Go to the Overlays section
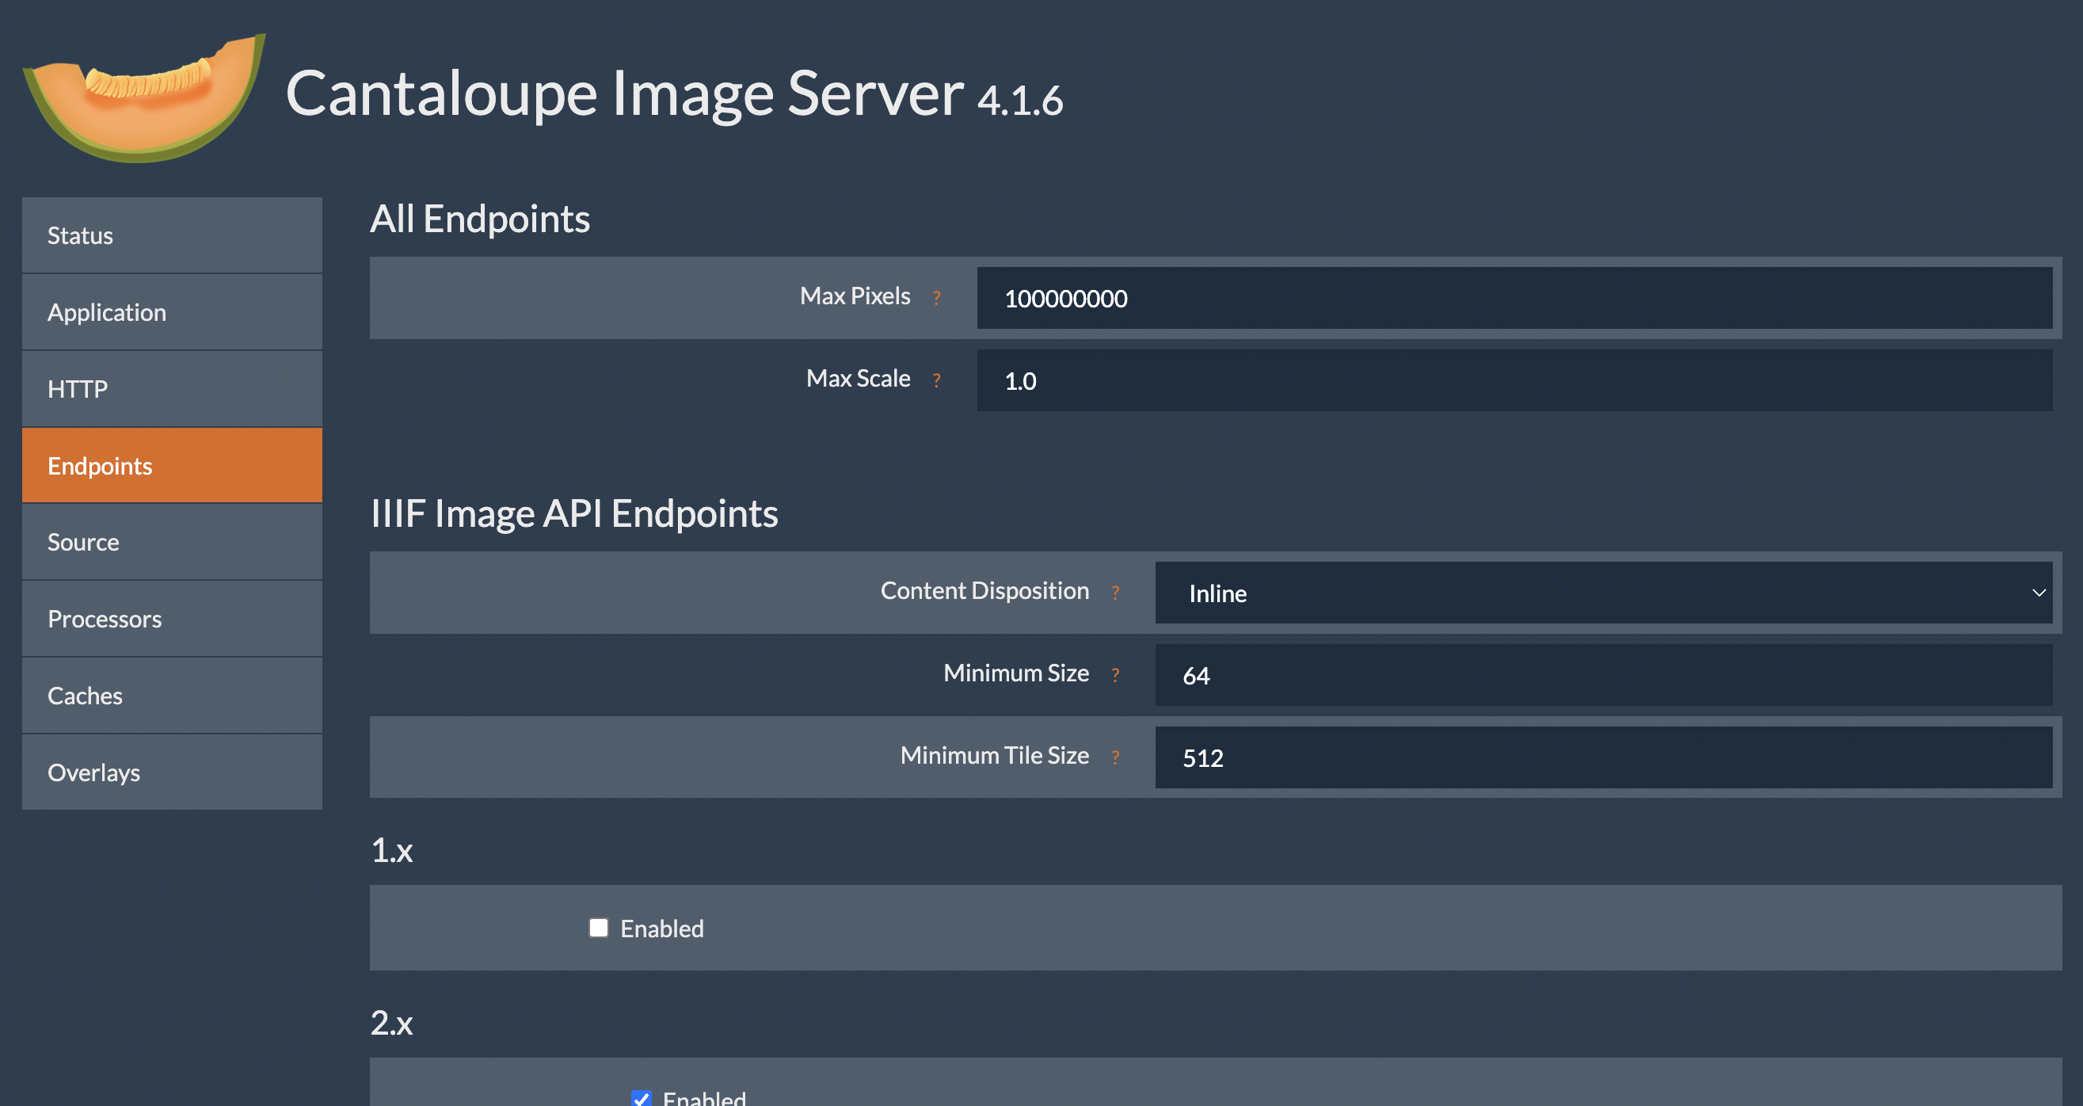The image size is (2083, 1106). coord(172,772)
